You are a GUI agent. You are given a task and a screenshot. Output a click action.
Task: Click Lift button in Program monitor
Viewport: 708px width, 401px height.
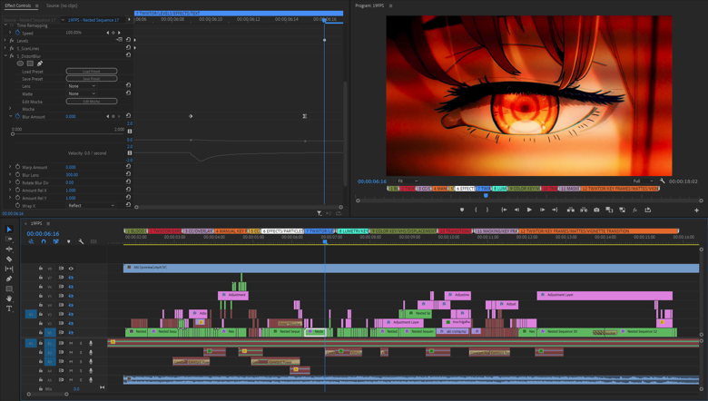click(571, 210)
